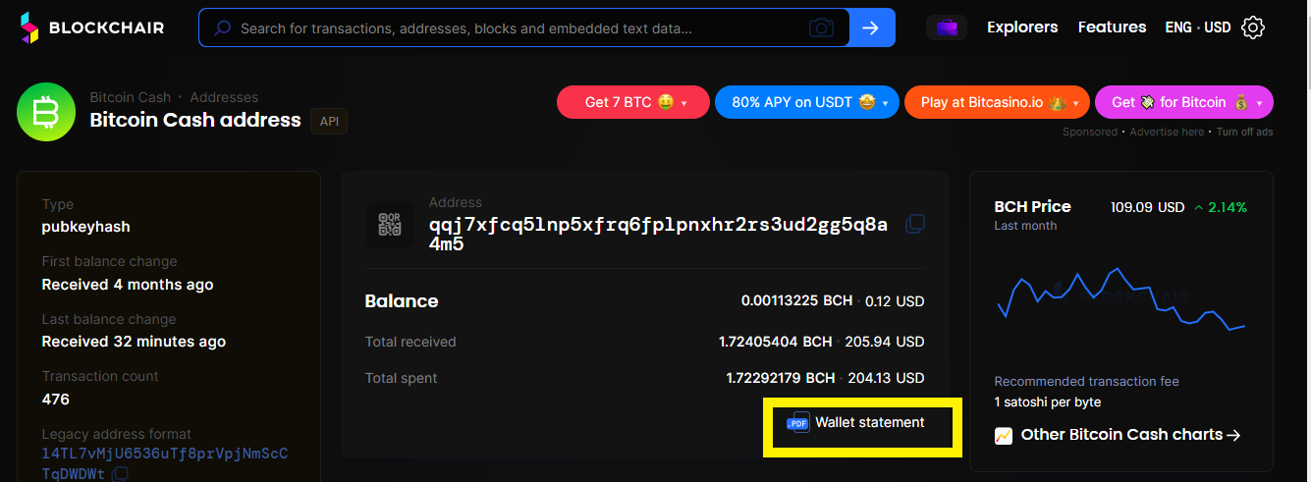1311x482 pixels.
Task: Open the camera QR scan icon in search
Action: [821, 28]
